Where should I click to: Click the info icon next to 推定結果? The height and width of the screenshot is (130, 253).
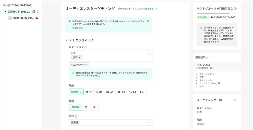coord(207,57)
